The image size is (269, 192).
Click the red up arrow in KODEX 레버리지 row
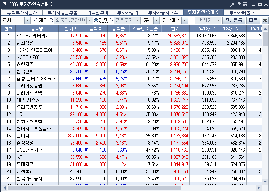tap(86, 36)
